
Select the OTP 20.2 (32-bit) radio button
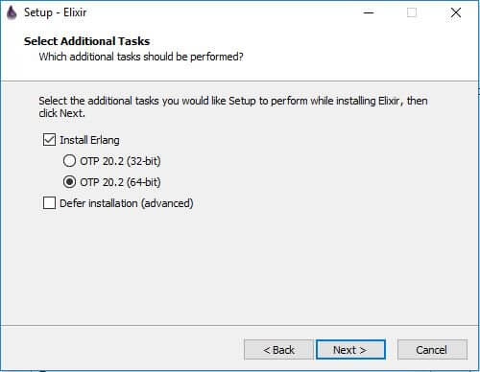click(69, 161)
